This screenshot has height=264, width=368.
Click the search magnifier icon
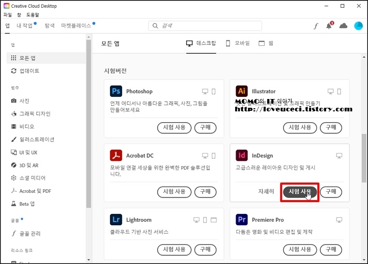click(155, 26)
